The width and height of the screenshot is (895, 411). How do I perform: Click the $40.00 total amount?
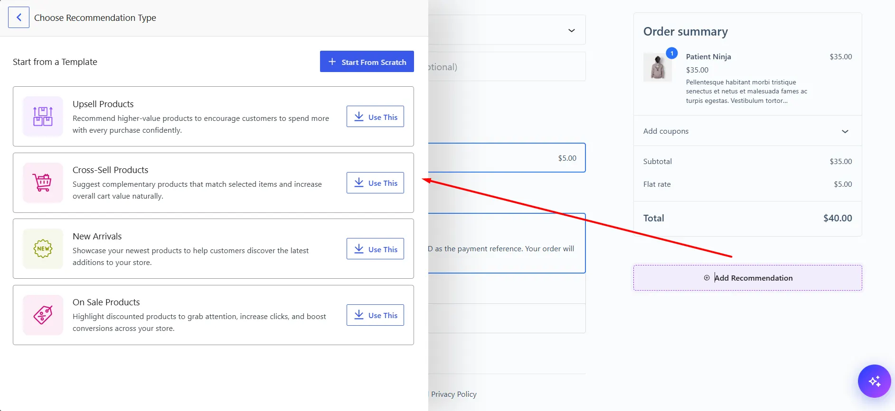click(838, 218)
